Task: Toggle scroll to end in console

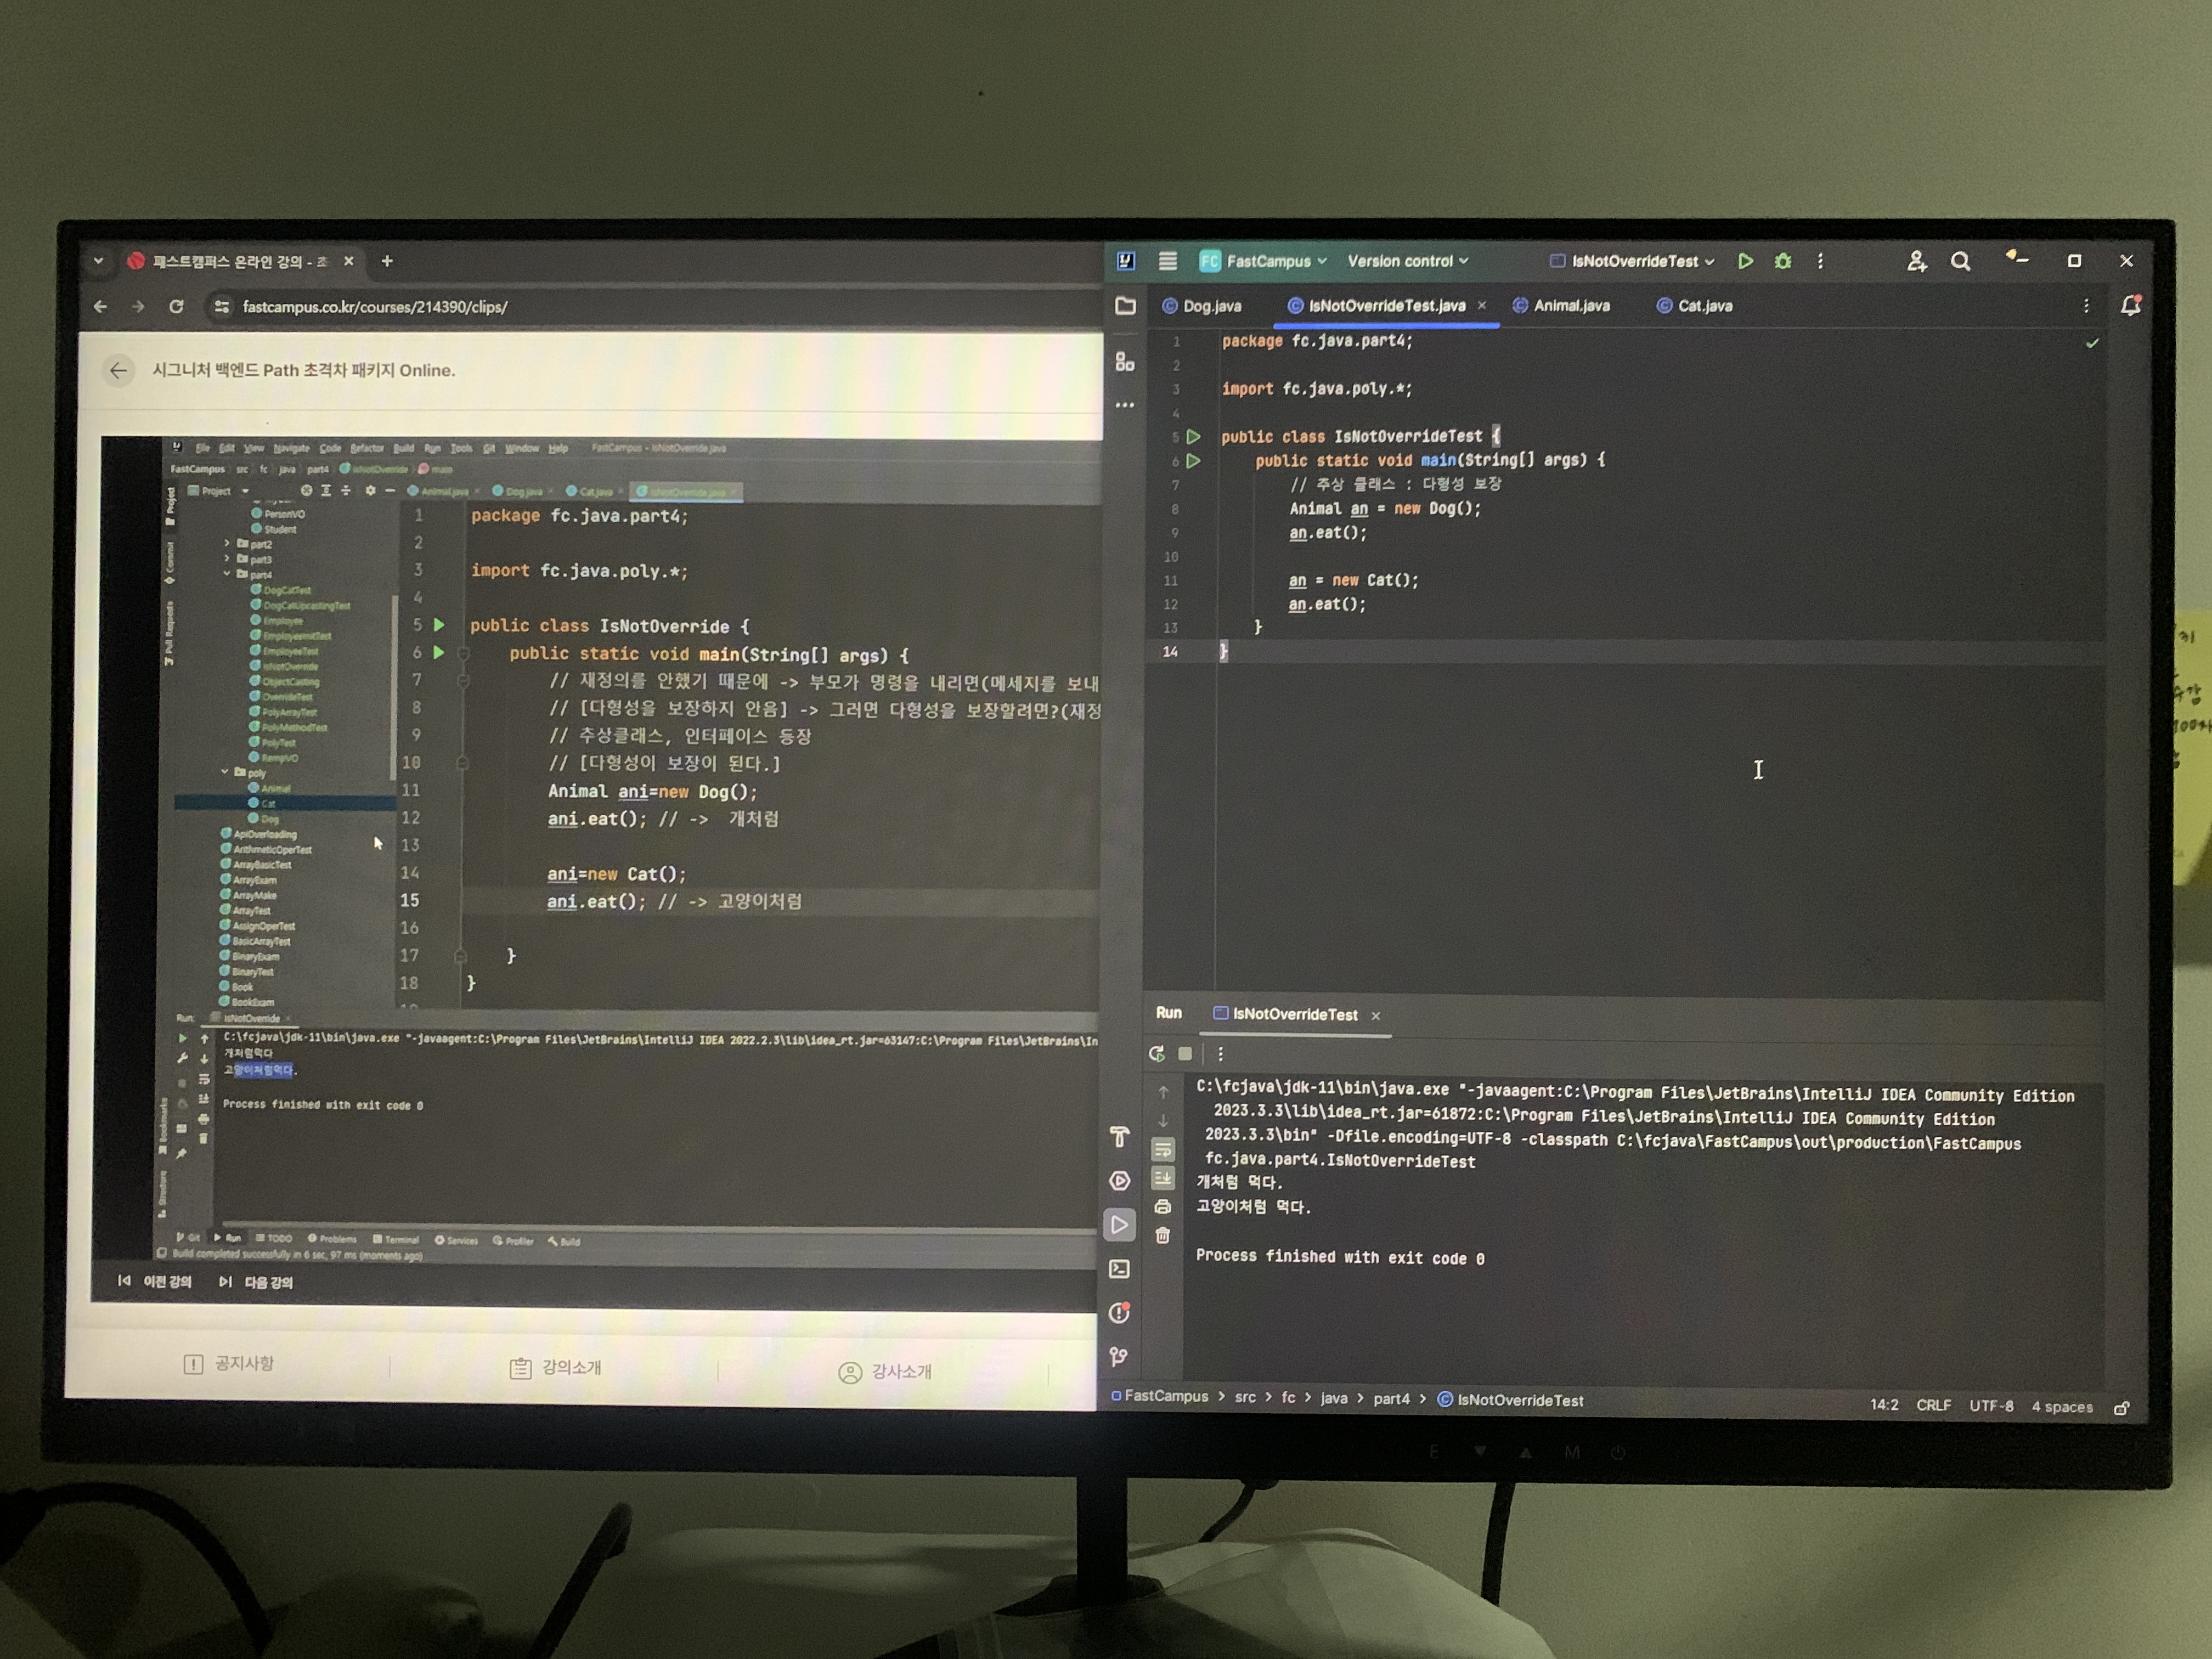Action: coord(1162,1179)
